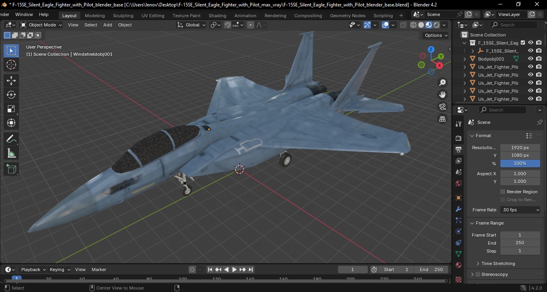Open the Texture properties tab
The image size is (547, 292).
tap(458, 279)
